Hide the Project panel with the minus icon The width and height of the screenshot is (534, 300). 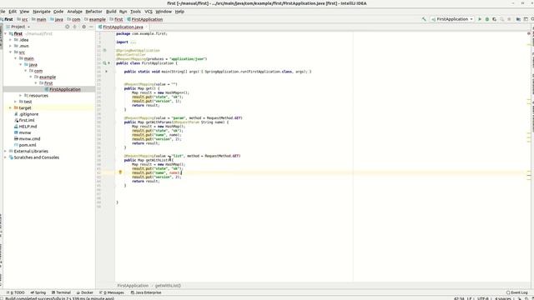pyautogui.click(x=91, y=27)
